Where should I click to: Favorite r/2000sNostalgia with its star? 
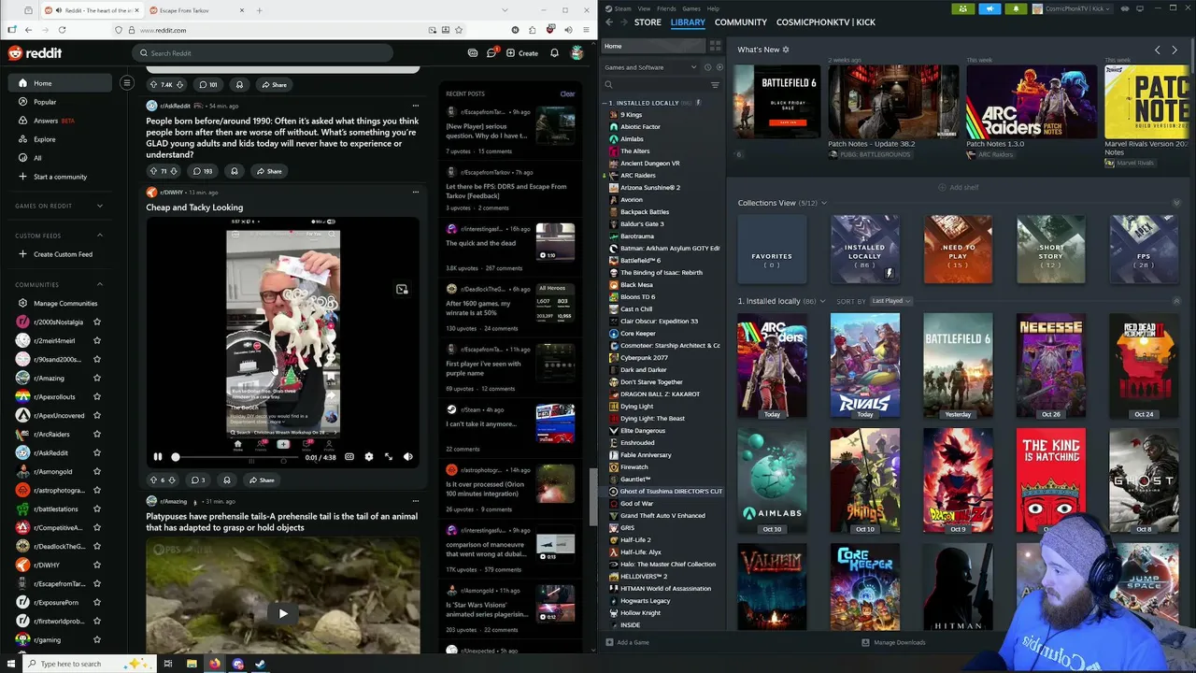click(x=96, y=322)
